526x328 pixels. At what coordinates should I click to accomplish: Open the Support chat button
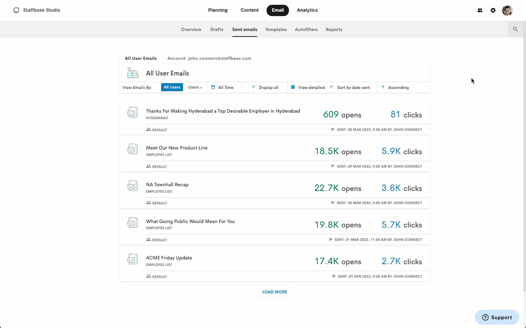497,317
